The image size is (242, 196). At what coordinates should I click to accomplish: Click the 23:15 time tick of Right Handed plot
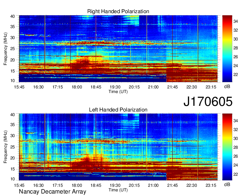pyautogui.click(x=211, y=87)
